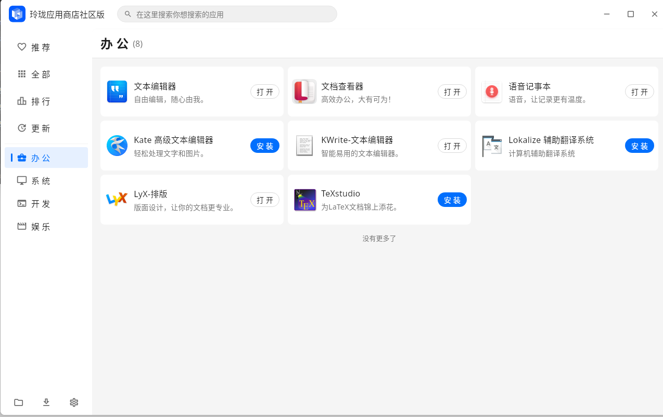Open the settings gear icon

[x=74, y=402]
